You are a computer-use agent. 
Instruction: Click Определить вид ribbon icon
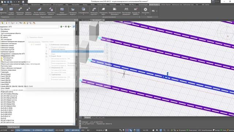click(x=103, y=9)
